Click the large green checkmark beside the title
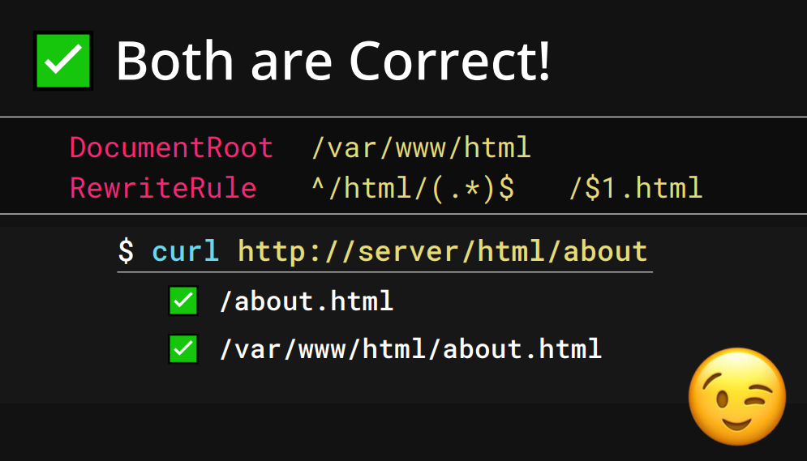Image resolution: width=807 pixels, height=461 pixels. pos(63,61)
